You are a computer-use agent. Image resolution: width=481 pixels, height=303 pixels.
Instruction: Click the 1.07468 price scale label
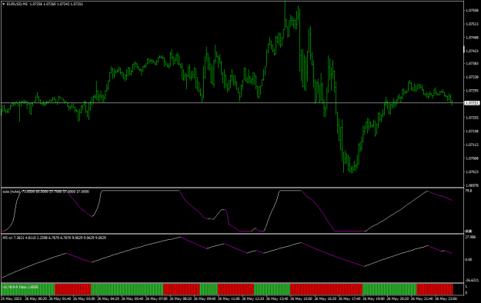(472, 38)
